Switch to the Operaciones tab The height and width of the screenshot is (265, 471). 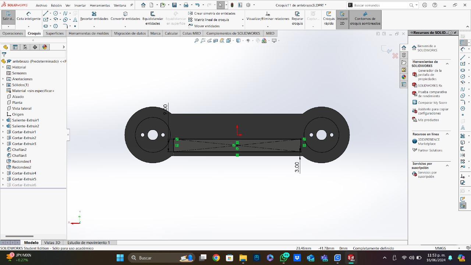pos(13,33)
